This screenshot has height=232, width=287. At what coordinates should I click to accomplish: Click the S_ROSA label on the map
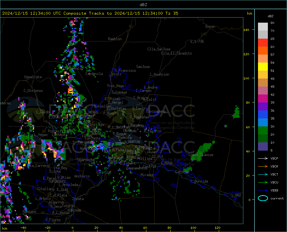tap(166, 163)
